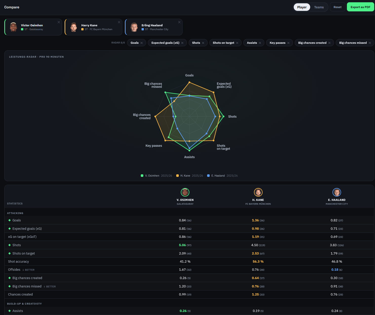Remove Victor Osimhen card via X icon
The image size is (375, 315).
click(59, 22)
